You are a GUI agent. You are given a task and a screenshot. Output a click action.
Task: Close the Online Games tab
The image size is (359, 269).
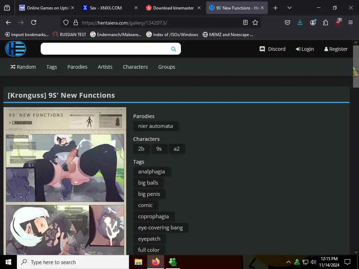pyautogui.click(x=73, y=8)
